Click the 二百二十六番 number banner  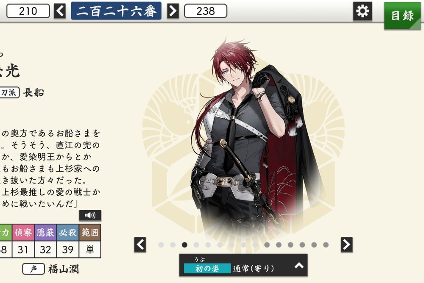[x=116, y=11]
